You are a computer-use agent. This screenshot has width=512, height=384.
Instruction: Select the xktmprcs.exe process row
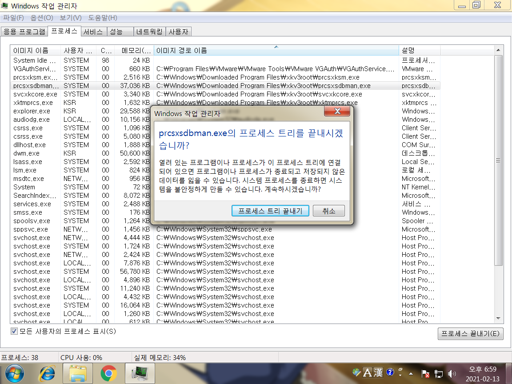(225, 103)
